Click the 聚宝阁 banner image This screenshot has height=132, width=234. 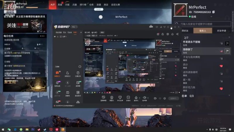point(25,84)
